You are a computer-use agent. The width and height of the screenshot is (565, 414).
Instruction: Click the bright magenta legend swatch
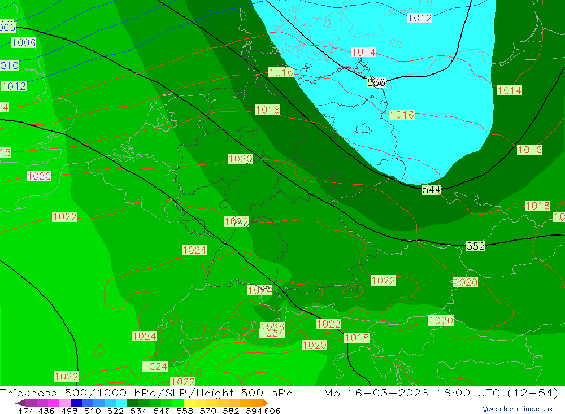(53, 403)
